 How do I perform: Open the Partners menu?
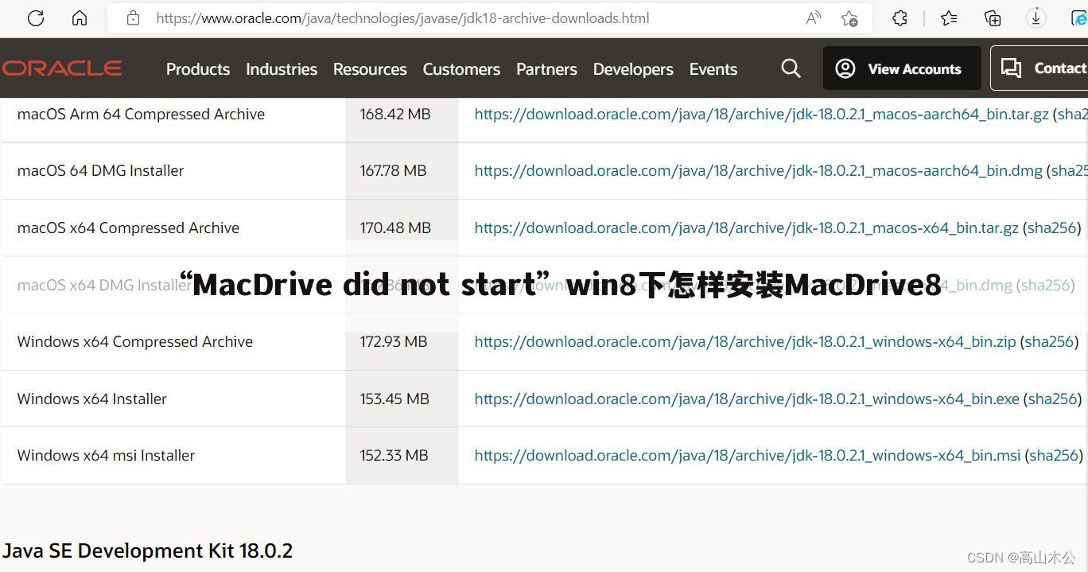coord(546,69)
